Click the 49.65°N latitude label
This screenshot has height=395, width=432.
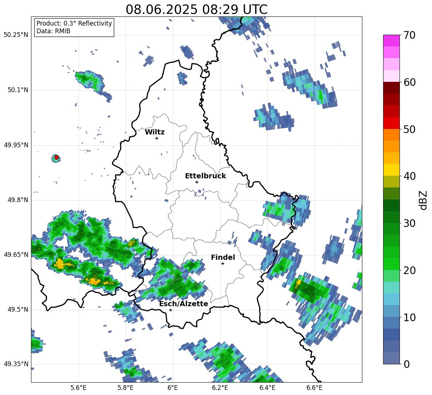click(x=16, y=255)
